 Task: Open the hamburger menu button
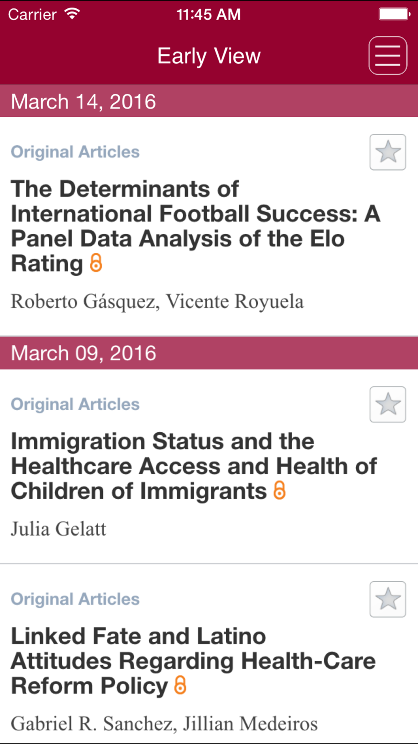click(x=387, y=56)
